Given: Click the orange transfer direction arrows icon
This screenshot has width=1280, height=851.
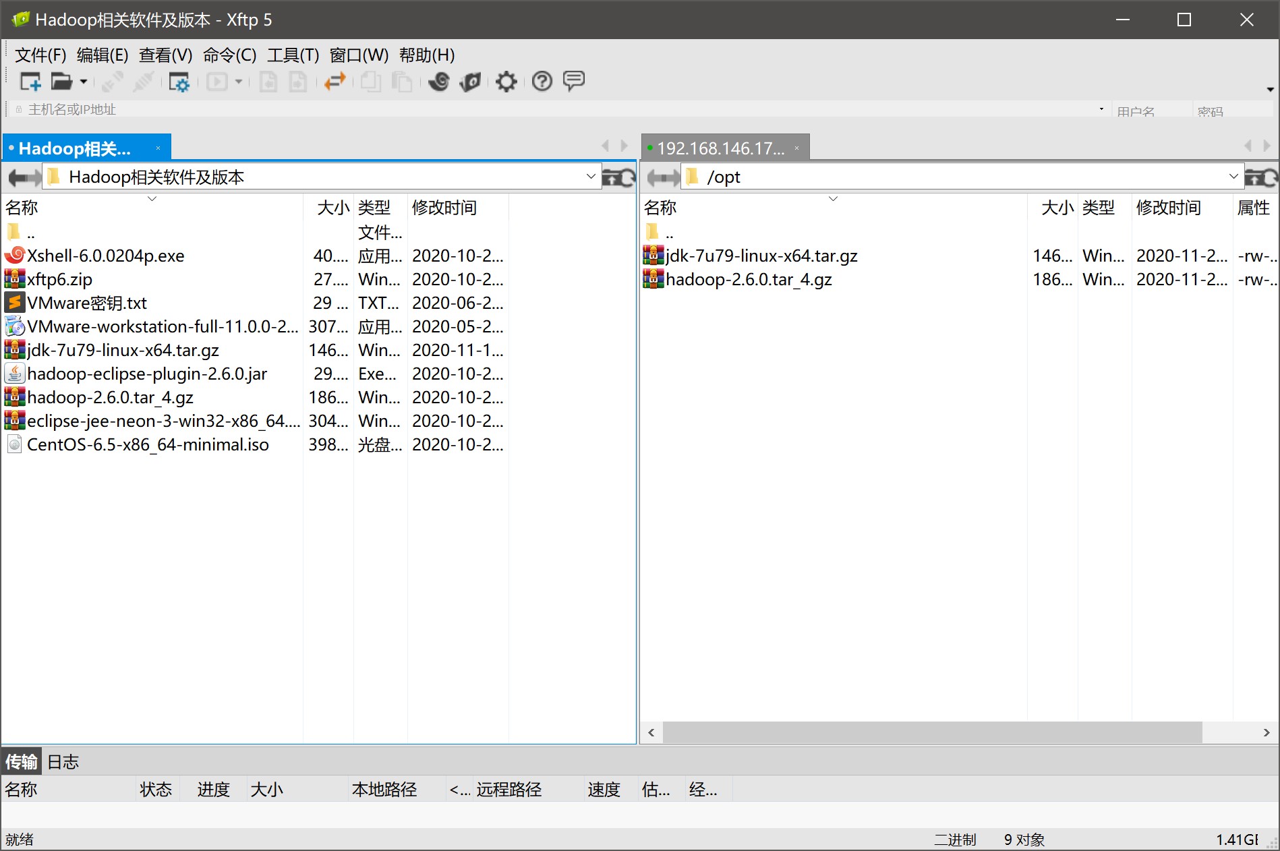Looking at the screenshot, I should [334, 82].
